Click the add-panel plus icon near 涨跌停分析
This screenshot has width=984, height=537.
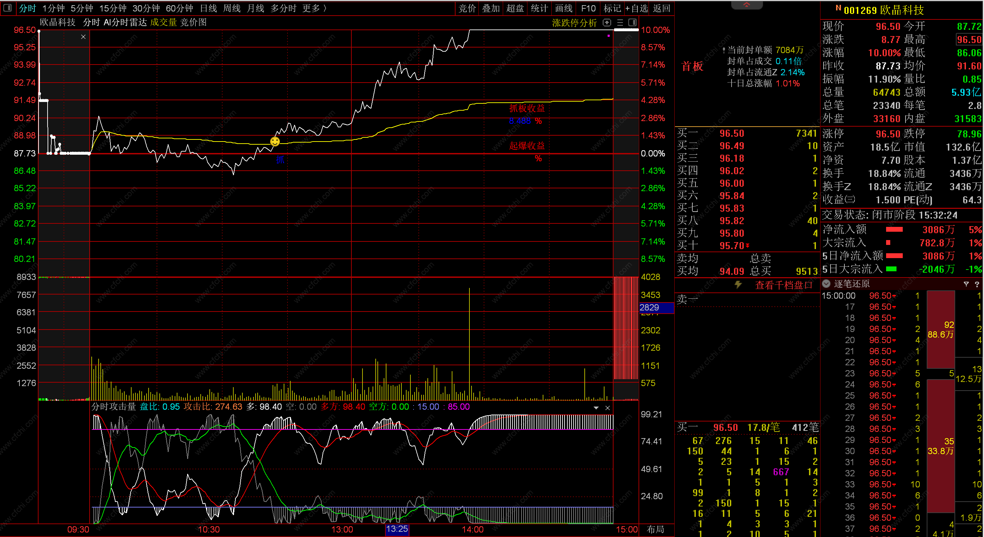click(x=607, y=23)
